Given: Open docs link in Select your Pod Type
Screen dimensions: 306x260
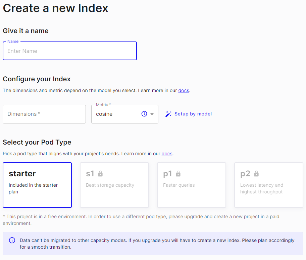Looking at the screenshot, I should click(x=167, y=154).
